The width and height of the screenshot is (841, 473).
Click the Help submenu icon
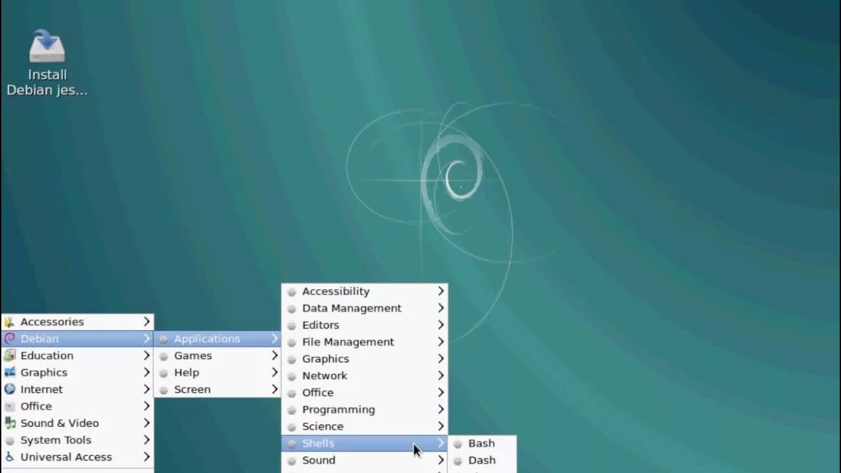point(164,373)
